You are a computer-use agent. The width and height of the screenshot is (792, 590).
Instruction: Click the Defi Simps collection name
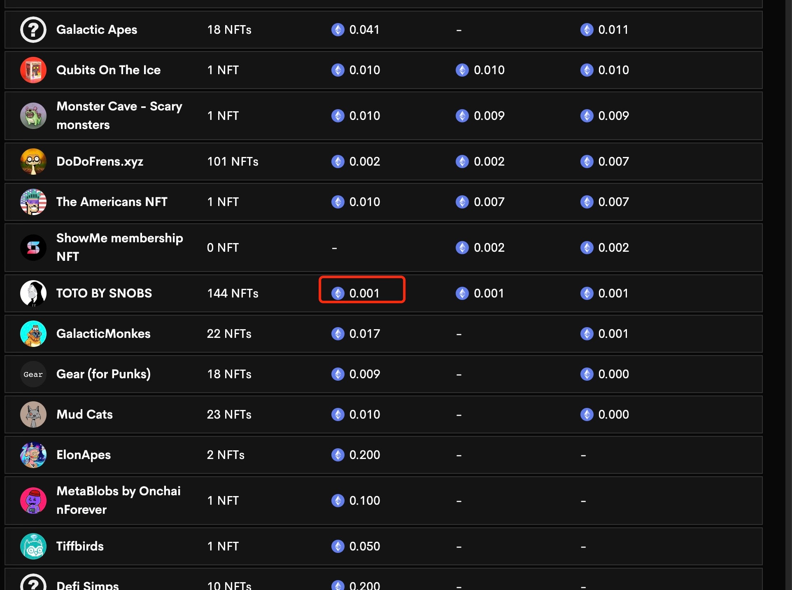[x=87, y=585]
